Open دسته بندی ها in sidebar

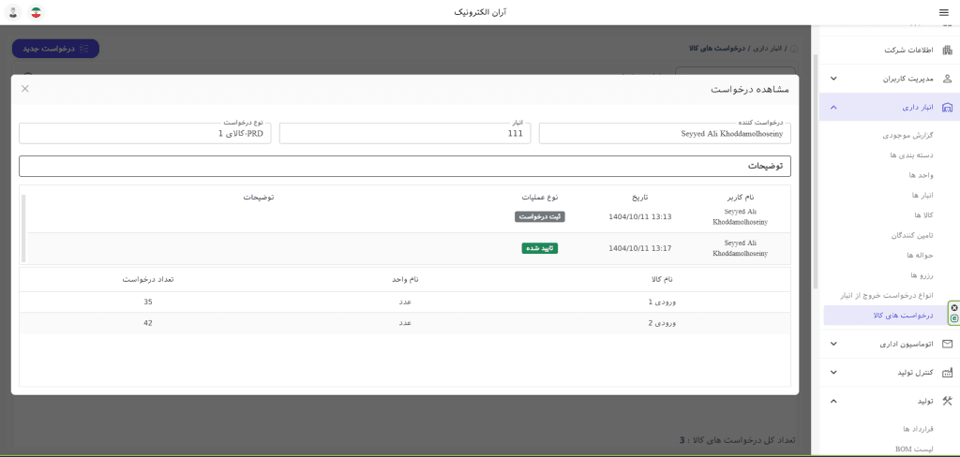[911, 155]
